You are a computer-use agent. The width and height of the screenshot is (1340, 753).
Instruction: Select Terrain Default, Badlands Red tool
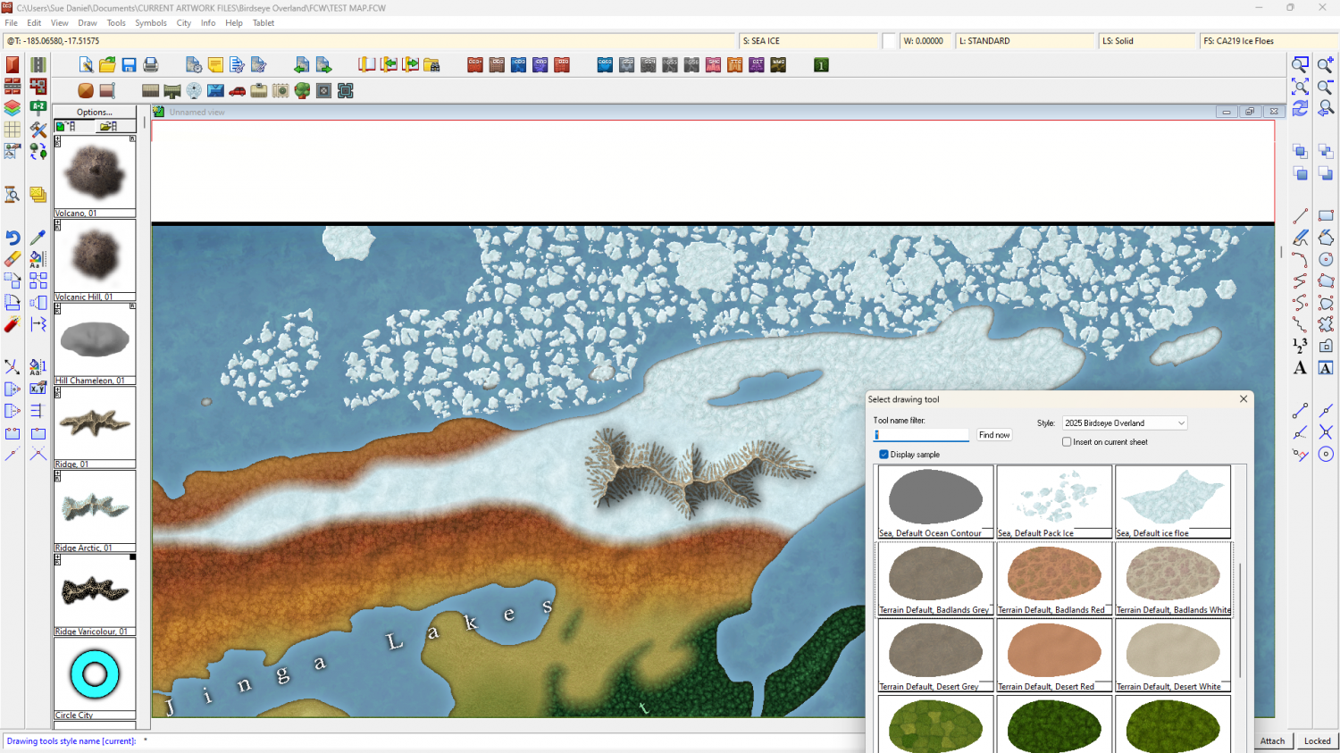[1054, 578]
